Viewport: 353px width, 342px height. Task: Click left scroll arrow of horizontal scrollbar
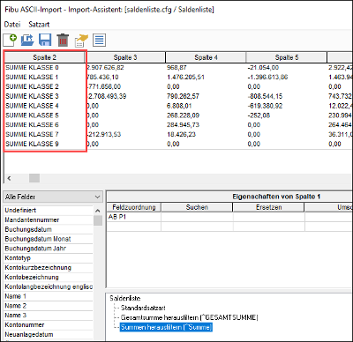tap(9, 178)
